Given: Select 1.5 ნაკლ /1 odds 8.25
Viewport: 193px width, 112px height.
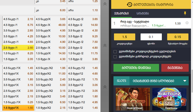Looking at the screenshot, I should tap(18, 53).
